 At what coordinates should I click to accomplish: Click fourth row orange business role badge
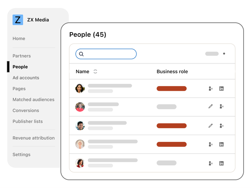coord(172,145)
